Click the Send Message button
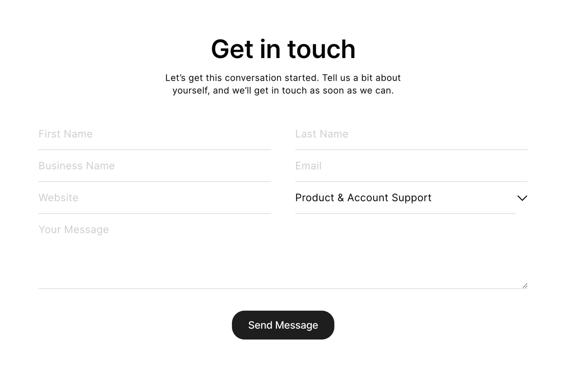This screenshot has width=566, height=378. 283,325
